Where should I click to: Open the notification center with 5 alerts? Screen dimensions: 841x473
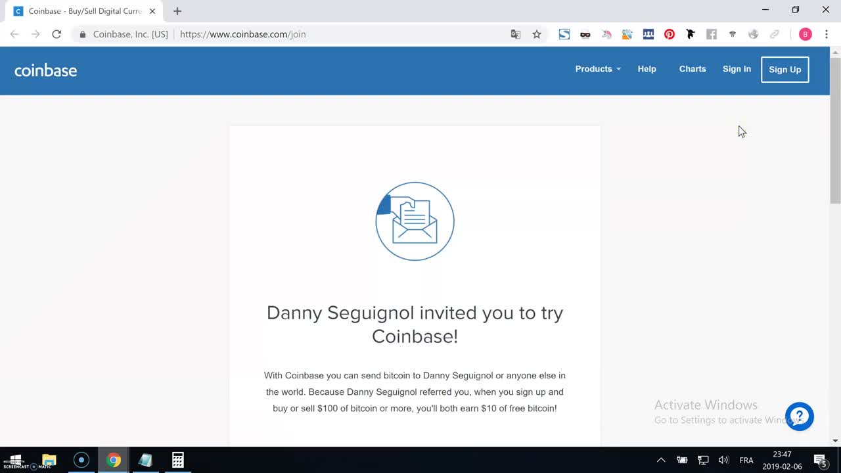tap(820, 461)
